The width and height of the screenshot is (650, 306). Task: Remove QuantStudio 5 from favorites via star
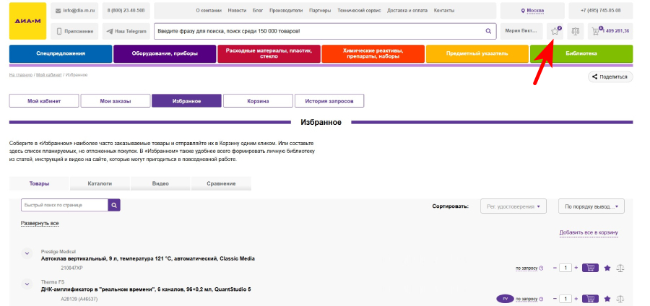tap(607, 299)
